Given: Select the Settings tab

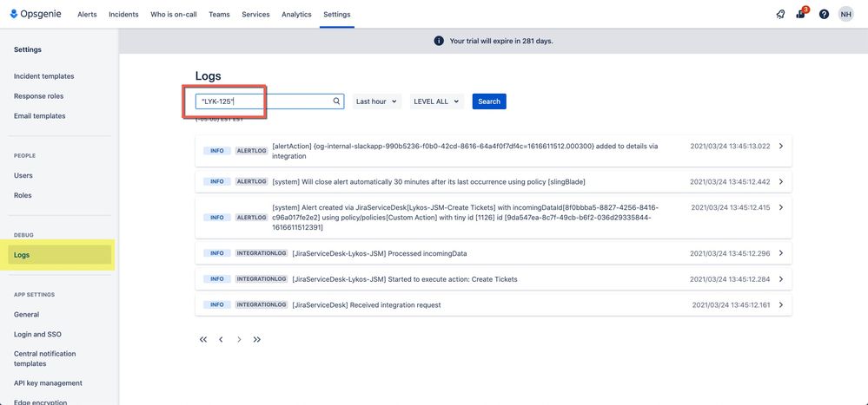Looking at the screenshot, I should pos(336,15).
